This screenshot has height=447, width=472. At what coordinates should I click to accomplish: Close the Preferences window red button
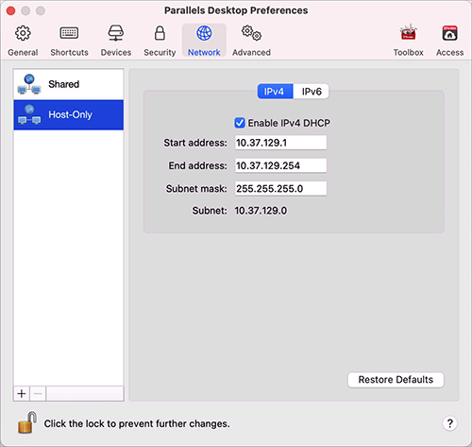pos(11,11)
